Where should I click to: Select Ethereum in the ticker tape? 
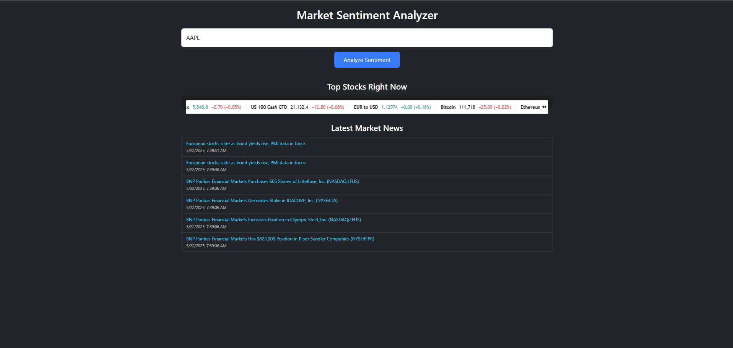pyautogui.click(x=530, y=107)
